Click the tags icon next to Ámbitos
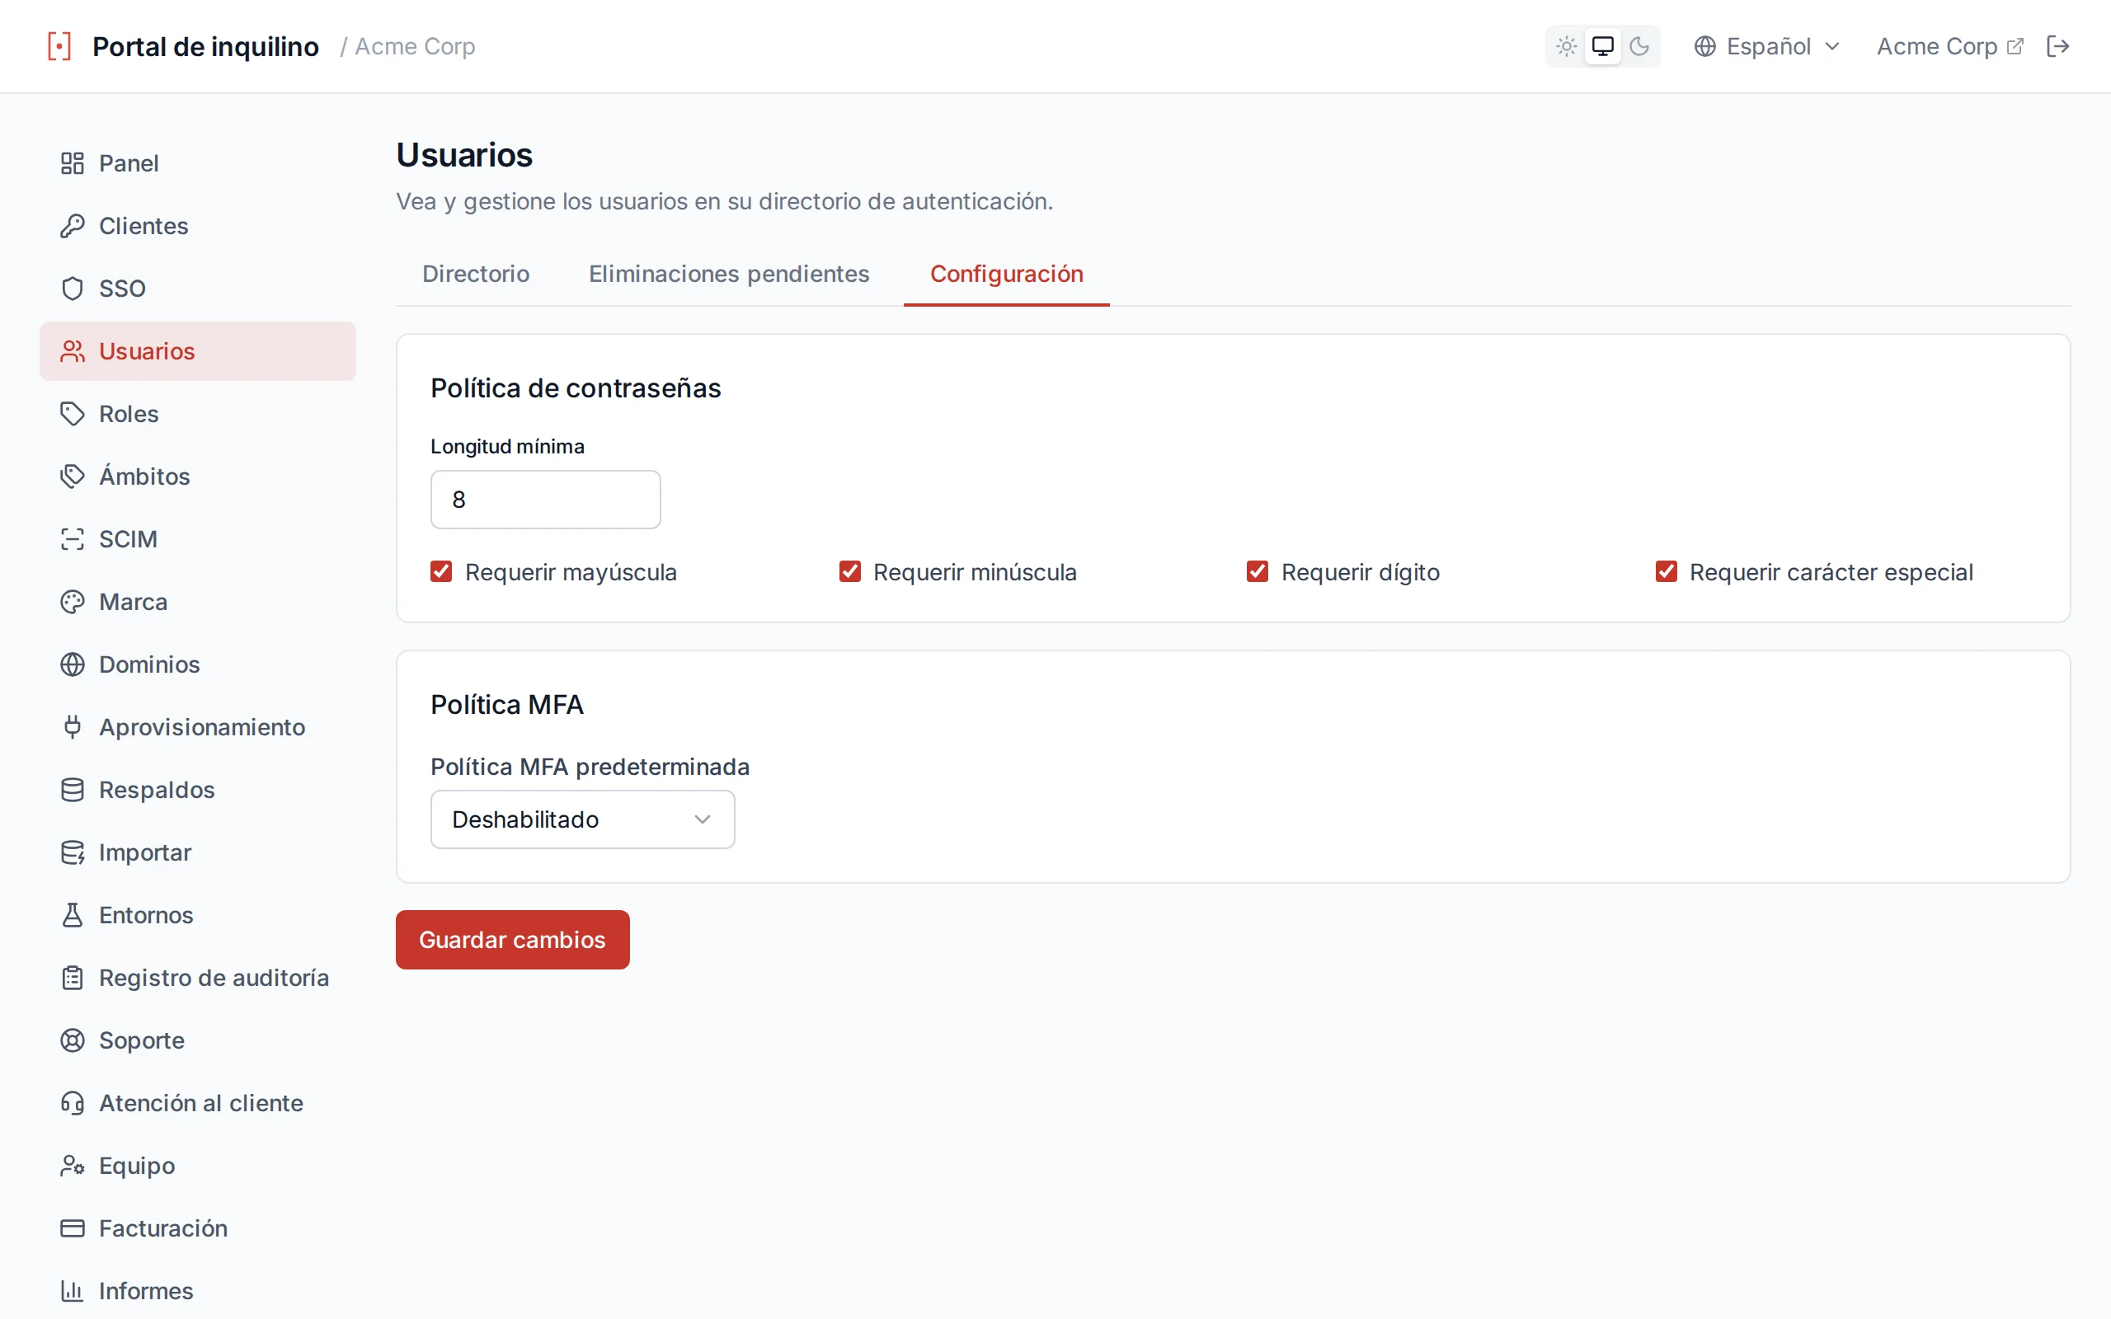2111x1319 pixels. point(73,476)
